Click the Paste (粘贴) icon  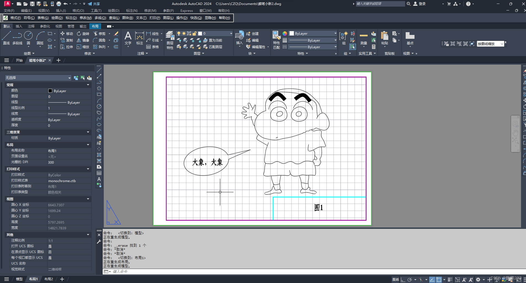click(385, 38)
